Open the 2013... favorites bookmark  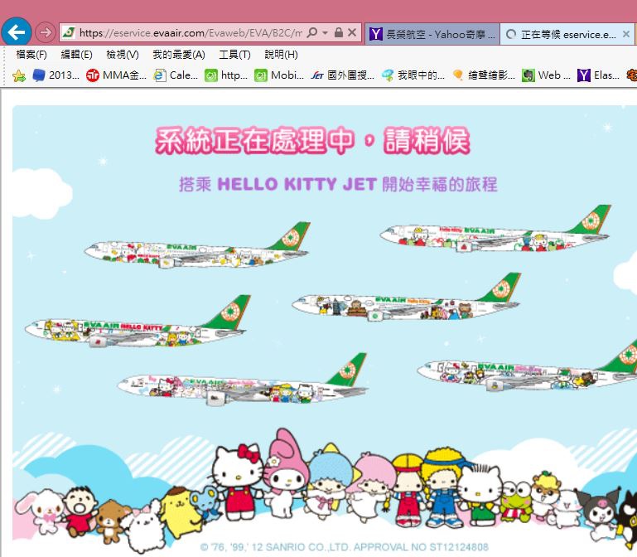coord(55,75)
